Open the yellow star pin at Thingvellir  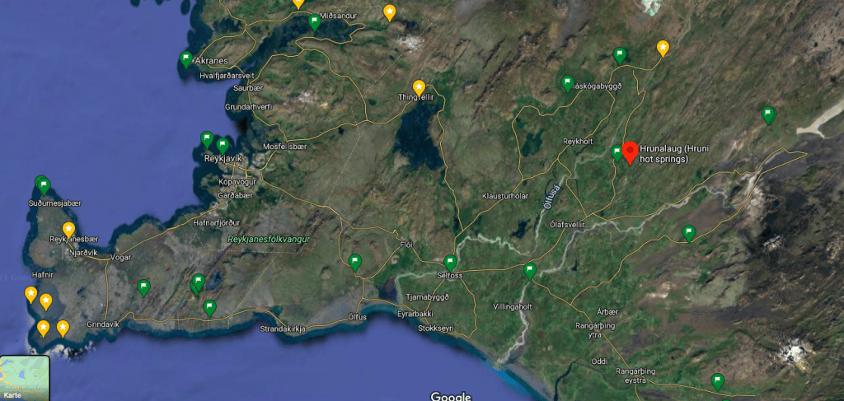419,88
